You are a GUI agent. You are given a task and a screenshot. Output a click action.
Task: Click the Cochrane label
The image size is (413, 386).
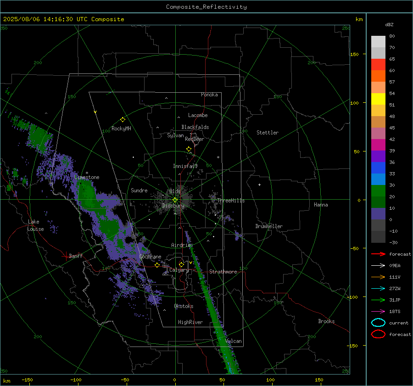[150, 257]
